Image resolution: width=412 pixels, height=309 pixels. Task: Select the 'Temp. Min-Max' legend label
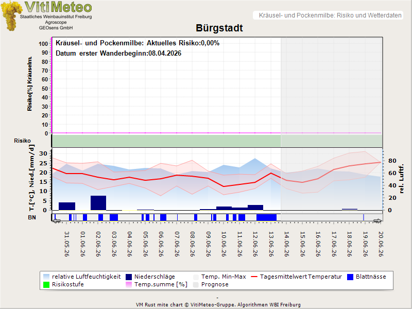point(224,277)
